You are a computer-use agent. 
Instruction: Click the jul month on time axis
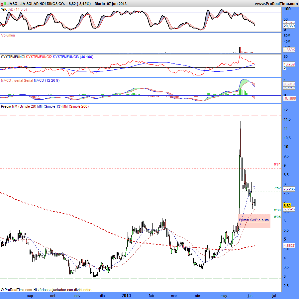pos(274,296)
